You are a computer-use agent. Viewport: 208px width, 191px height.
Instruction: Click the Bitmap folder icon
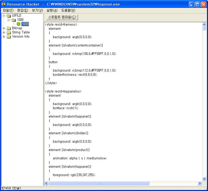9,28
